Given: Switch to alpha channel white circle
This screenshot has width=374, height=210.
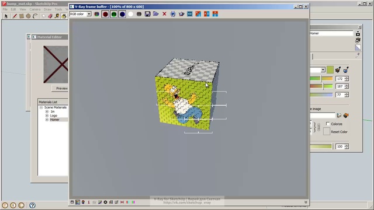Looking at the screenshot, I should (130, 14).
